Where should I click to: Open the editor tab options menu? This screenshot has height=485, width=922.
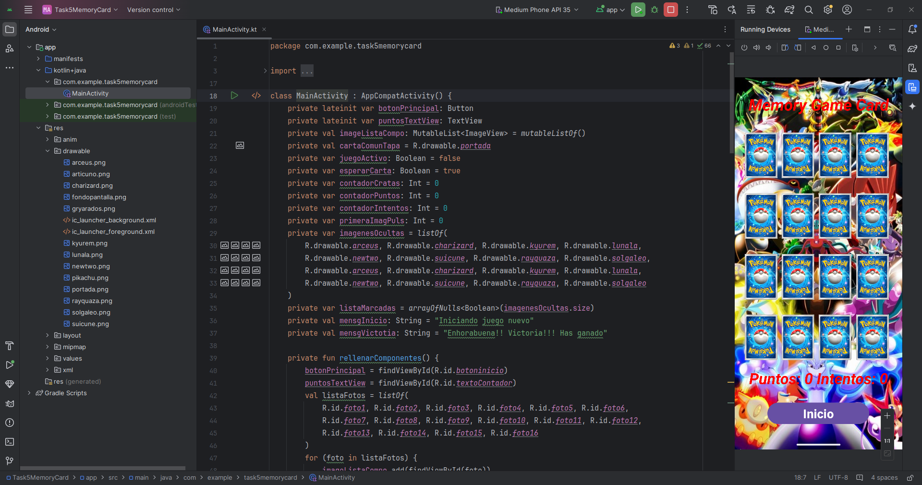pos(725,29)
